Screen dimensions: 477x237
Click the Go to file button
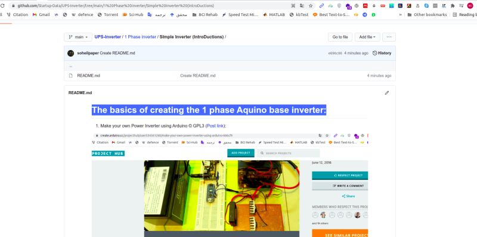click(x=340, y=37)
